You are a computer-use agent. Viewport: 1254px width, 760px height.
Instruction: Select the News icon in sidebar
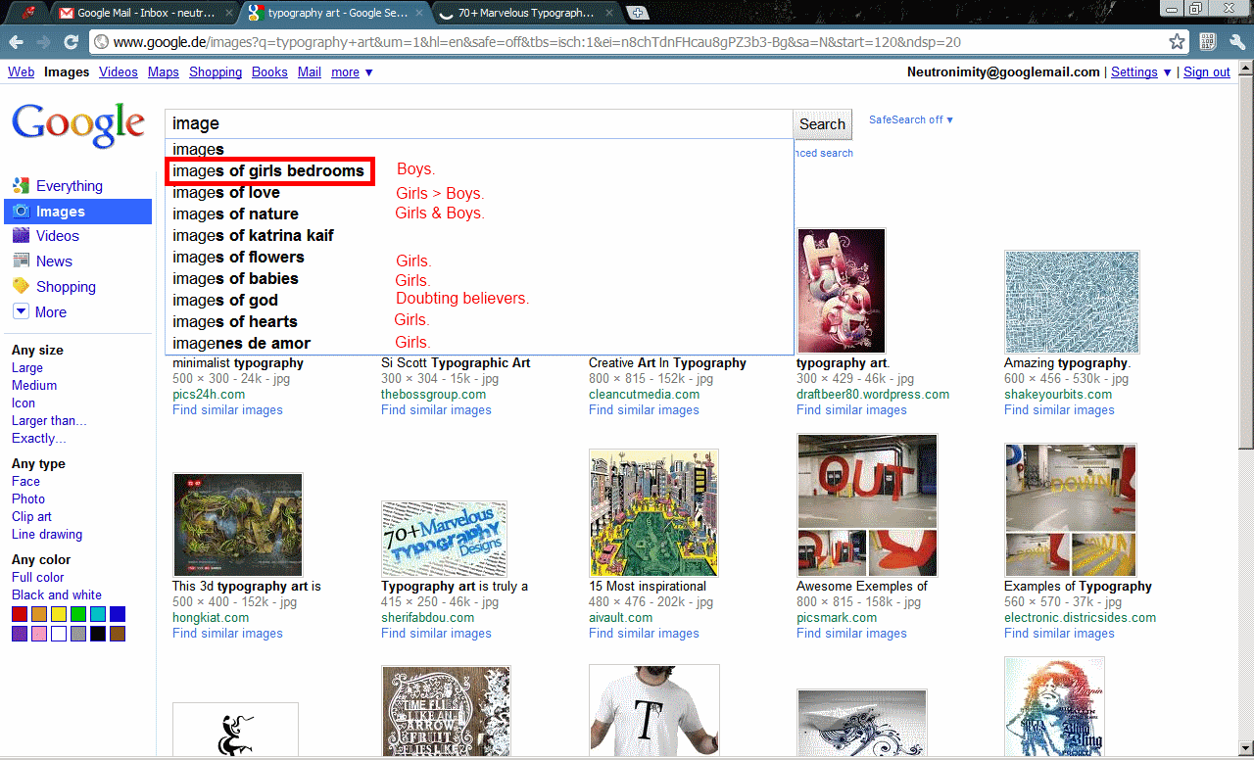pos(21,261)
